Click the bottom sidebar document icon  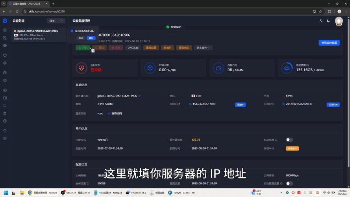pos(5,138)
